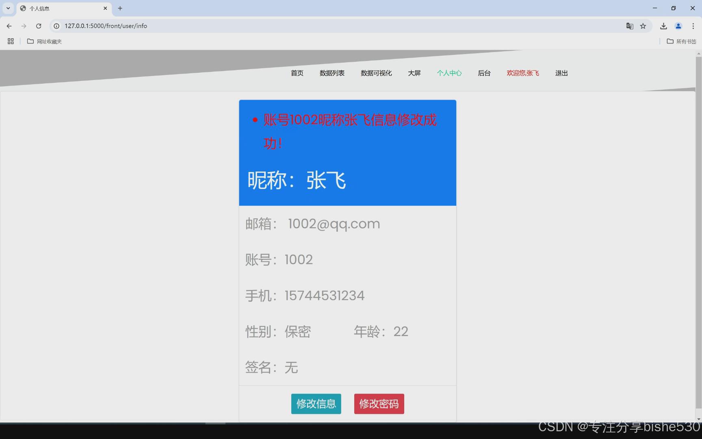This screenshot has width=702, height=439.
Task: Bookmark the page with the star icon
Action: [x=643, y=26]
